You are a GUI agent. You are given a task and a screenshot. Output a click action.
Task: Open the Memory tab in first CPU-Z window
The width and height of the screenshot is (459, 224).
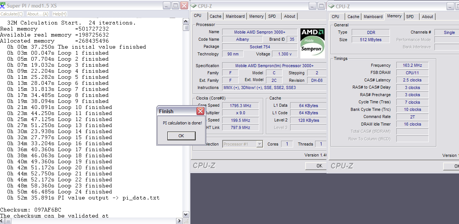pyautogui.click(x=256, y=16)
